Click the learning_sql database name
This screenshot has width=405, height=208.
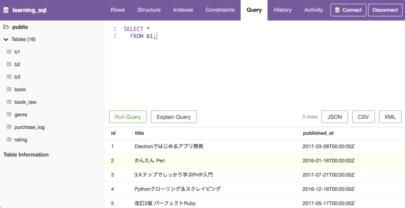(29, 10)
